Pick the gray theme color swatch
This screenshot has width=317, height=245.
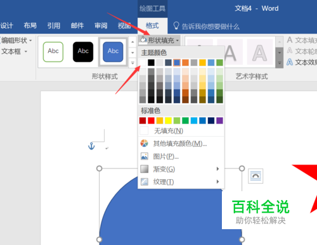point(194,63)
